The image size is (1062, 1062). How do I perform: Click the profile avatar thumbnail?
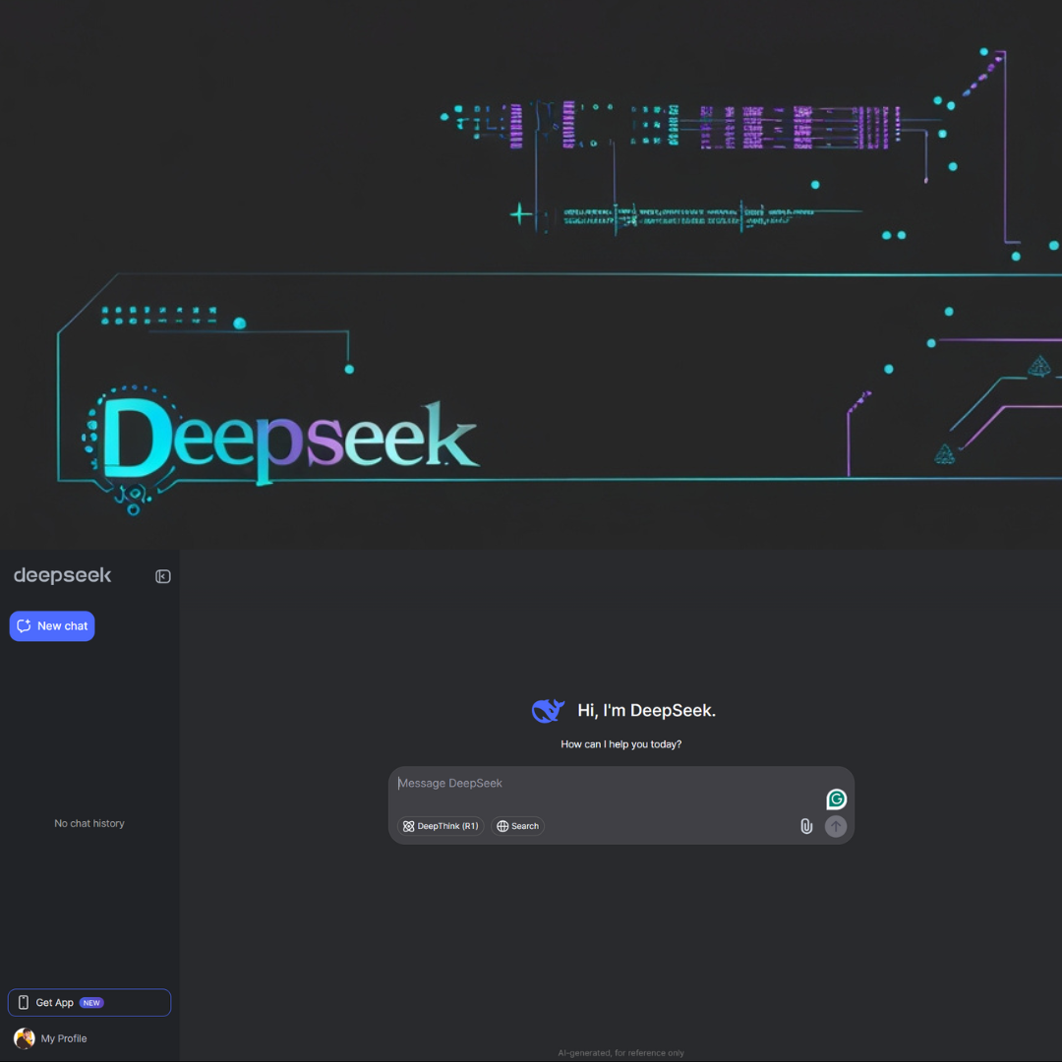22,1038
